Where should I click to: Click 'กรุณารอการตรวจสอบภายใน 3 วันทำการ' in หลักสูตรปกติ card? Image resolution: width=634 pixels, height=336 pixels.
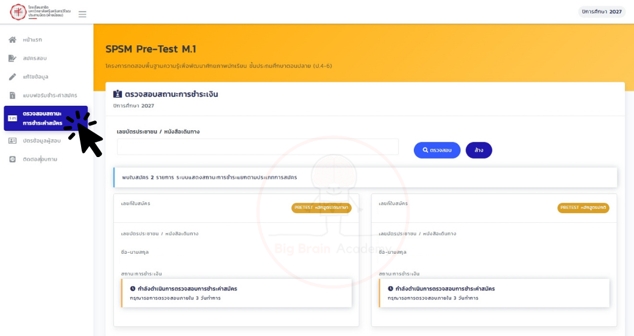coord(433,298)
